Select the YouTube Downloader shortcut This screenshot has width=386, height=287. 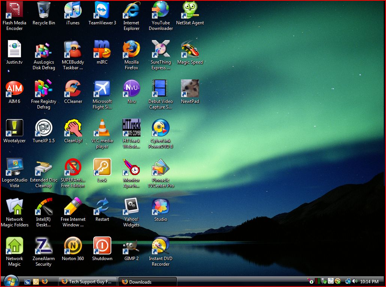click(160, 10)
